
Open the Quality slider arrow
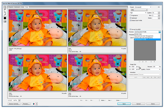(159, 13)
